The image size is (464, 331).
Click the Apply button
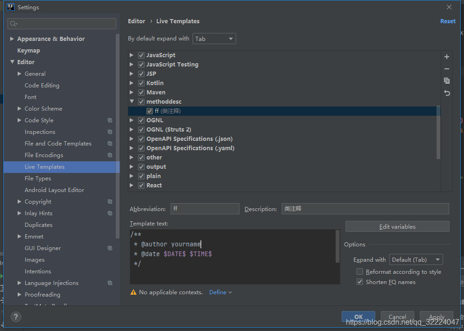(x=437, y=317)
